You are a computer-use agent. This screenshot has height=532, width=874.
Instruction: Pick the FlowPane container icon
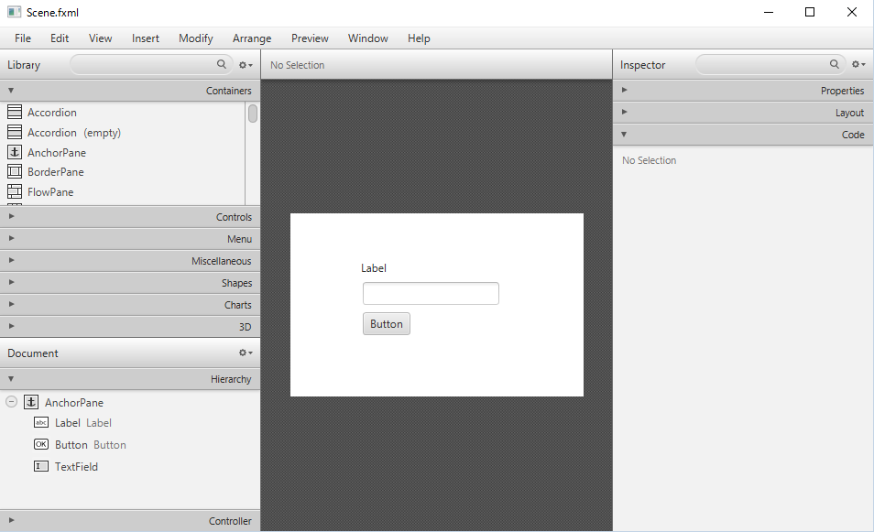16,191
